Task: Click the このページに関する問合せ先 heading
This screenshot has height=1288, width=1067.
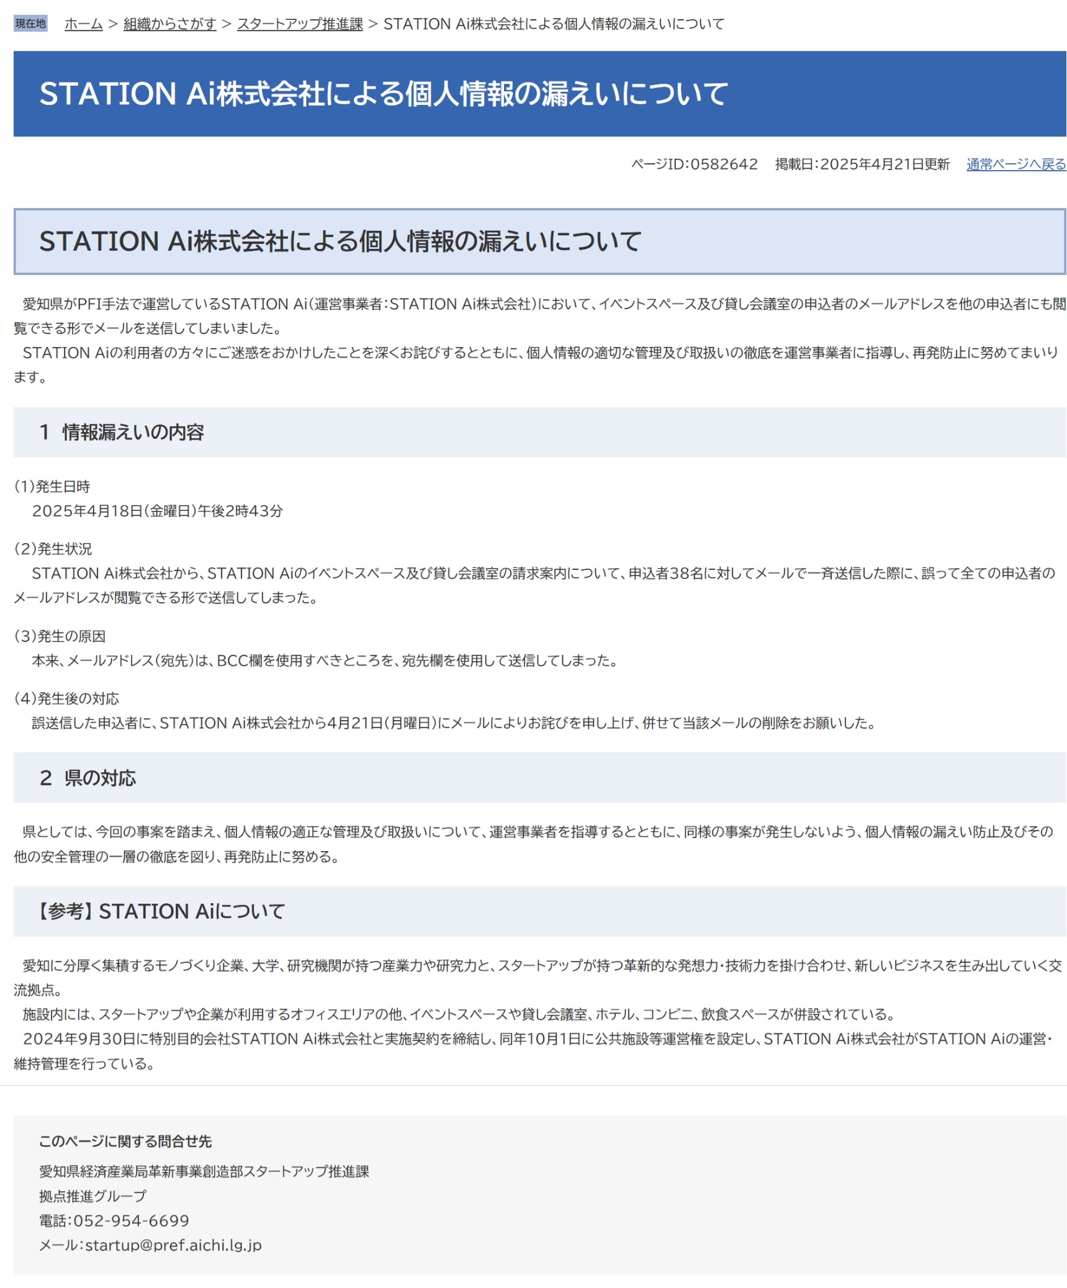Action: 125,1141
